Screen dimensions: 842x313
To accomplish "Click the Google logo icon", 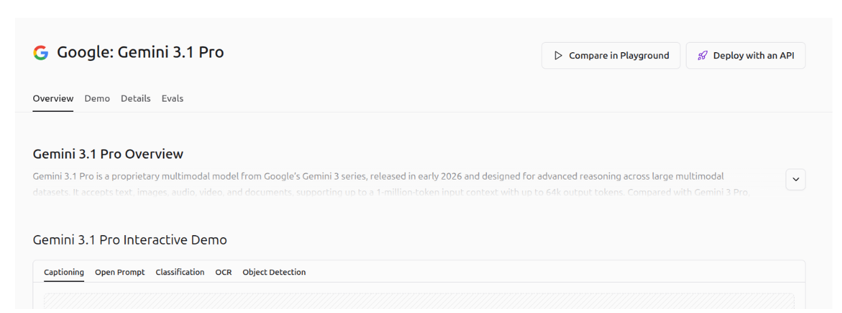I will pos(41,53).
